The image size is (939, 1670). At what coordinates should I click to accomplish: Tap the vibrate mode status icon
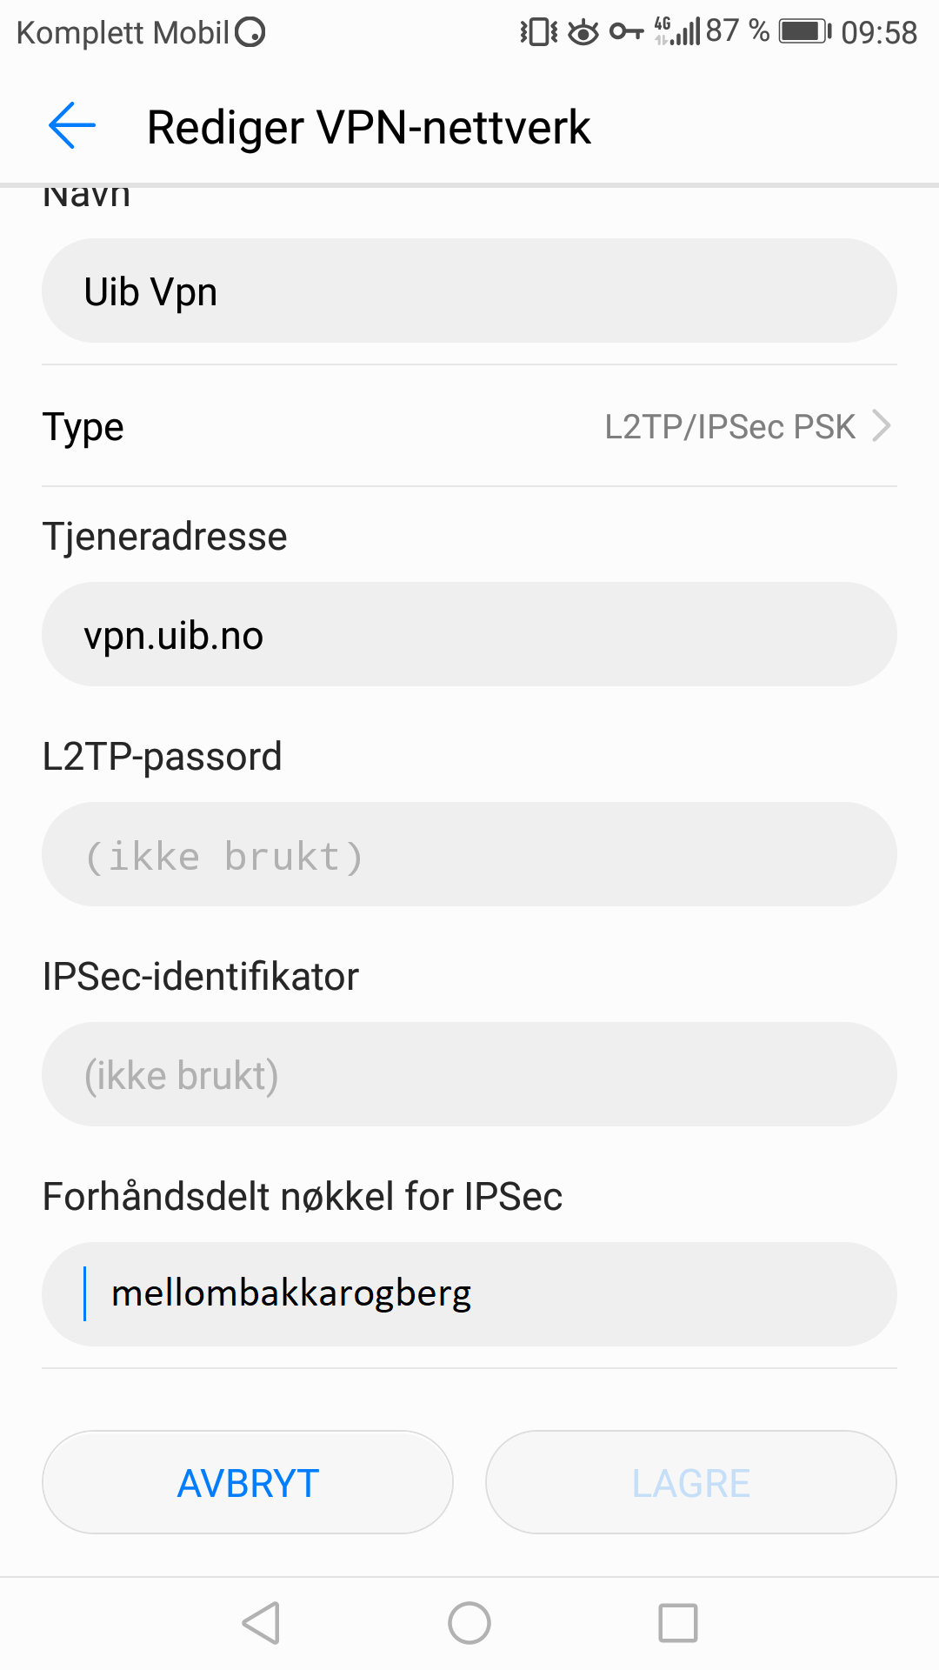[539, 33]
